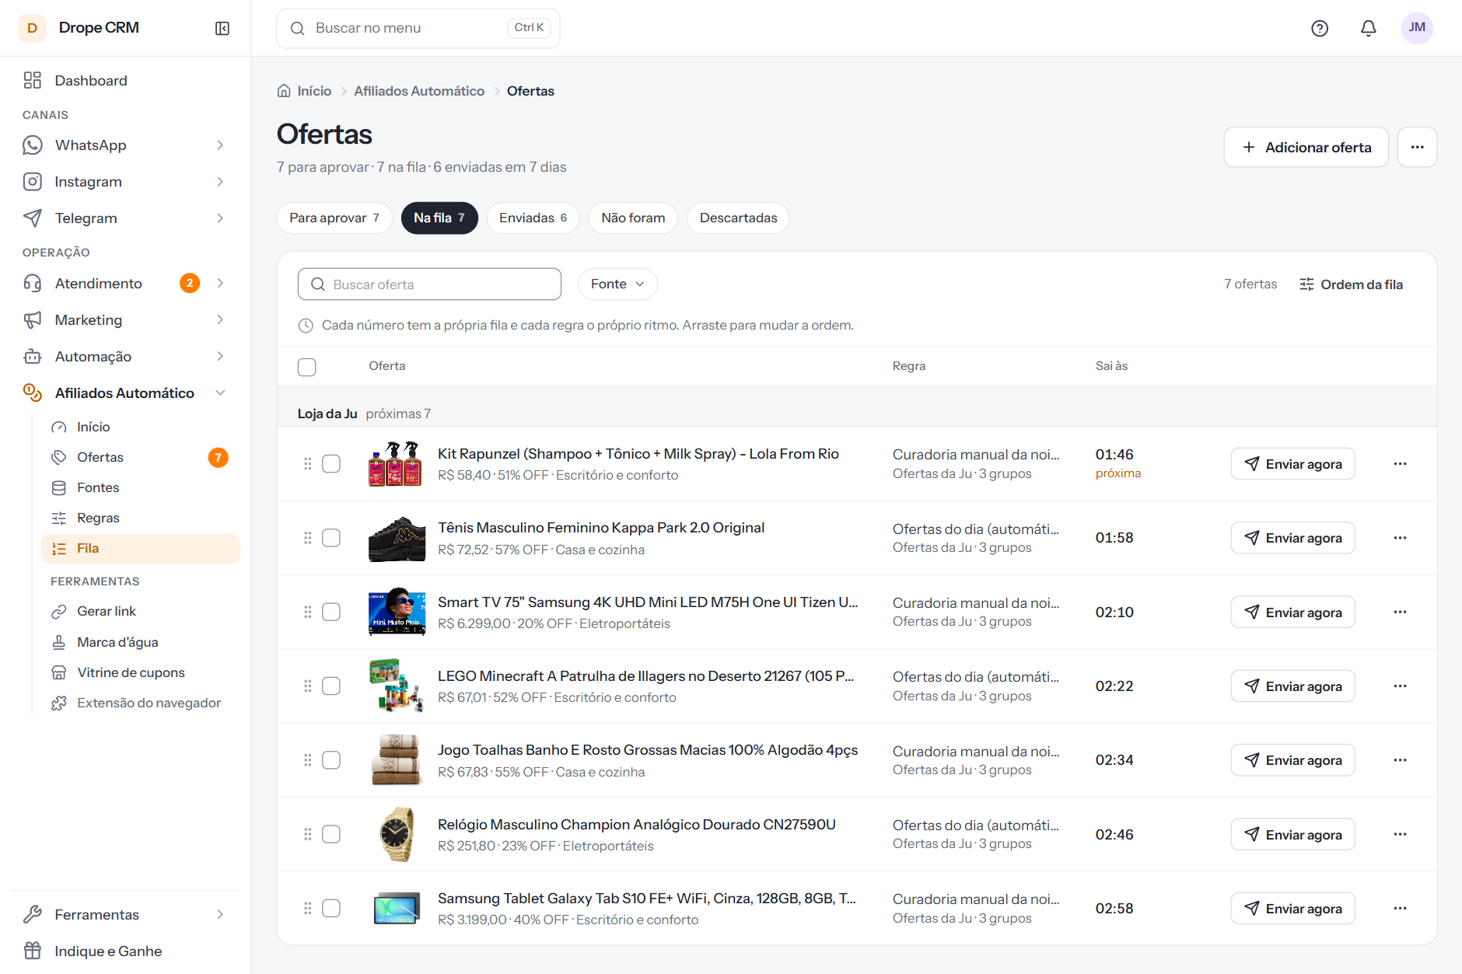Open the JM user avatar
Image resolution: width=1462 pixels, height=974 pixels.
pos(1417,28)
